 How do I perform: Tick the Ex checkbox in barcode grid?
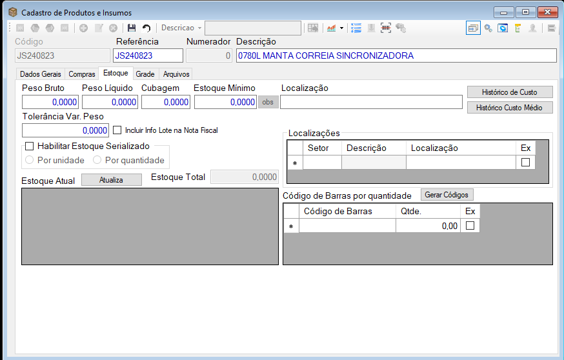coord(470,226)
